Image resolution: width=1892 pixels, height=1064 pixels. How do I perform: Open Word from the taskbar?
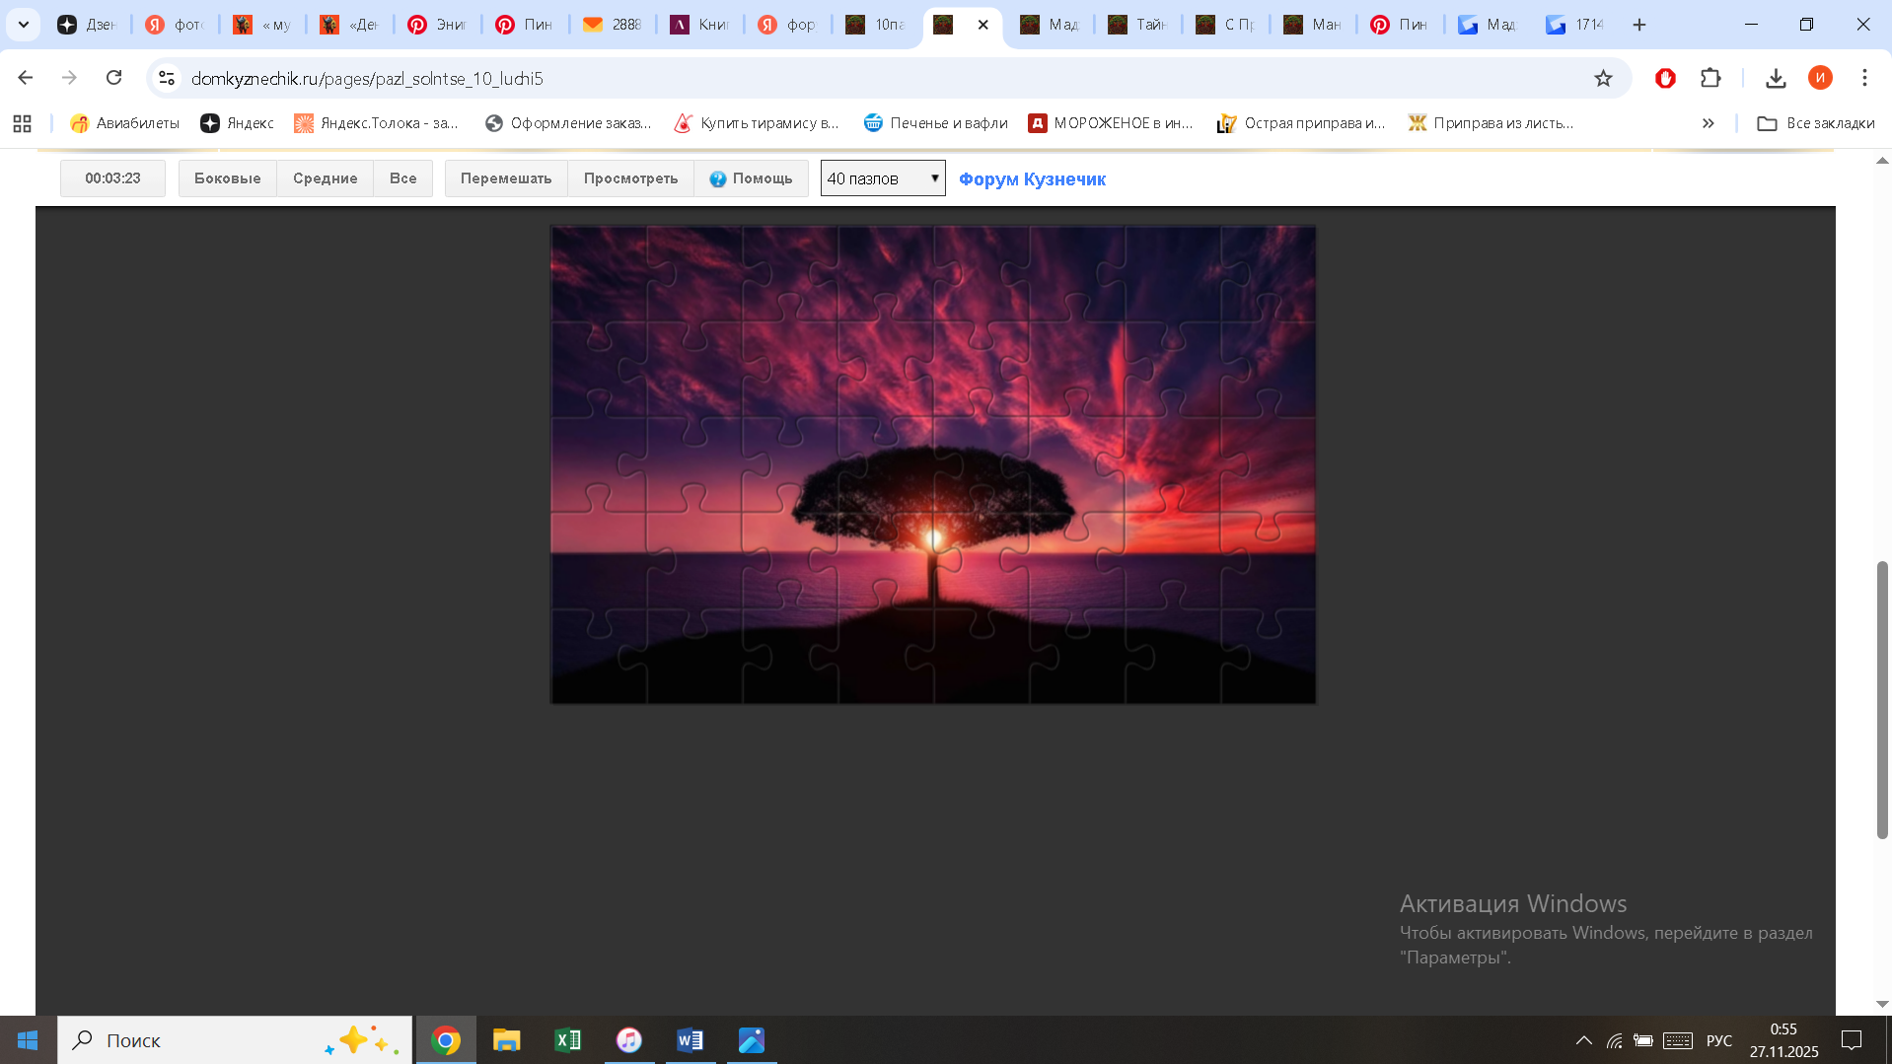691,1040
